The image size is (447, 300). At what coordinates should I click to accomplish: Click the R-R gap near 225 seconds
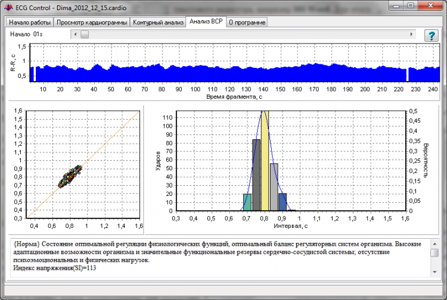click(x=408, y=75)
